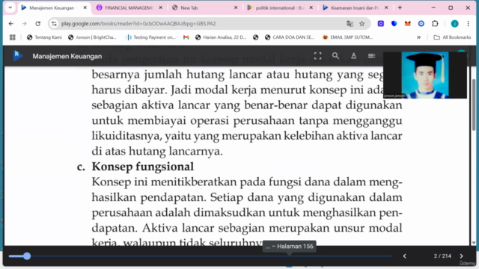This screenshot has height=269, width=479.
Task: Close the Manajemen Keuangan tab
Action: (x=85, y=7)
